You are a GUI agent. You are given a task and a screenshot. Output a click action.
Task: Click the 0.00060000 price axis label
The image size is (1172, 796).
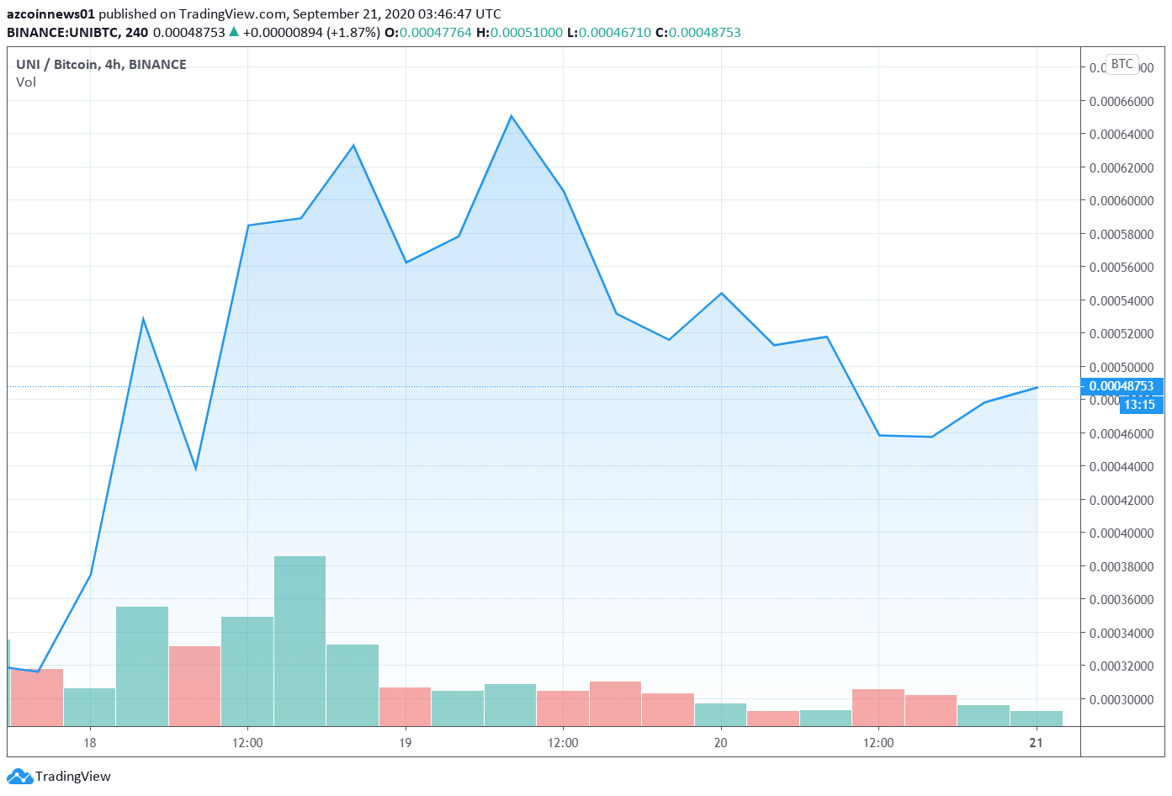click(1121, 200)
